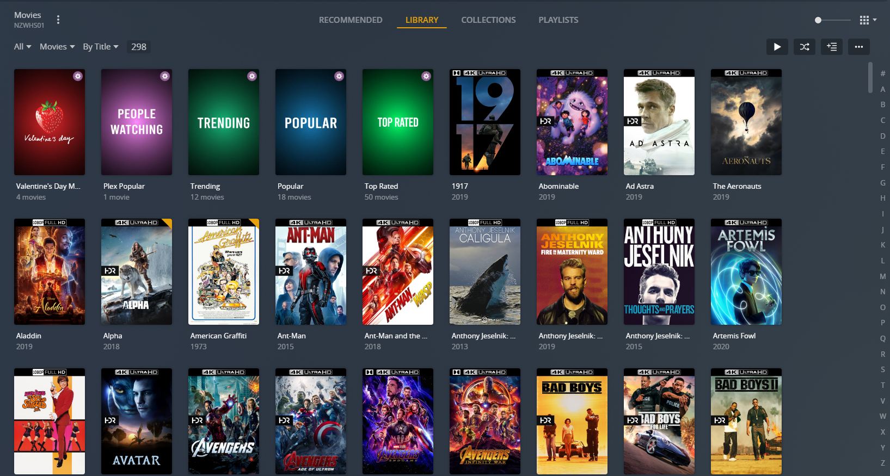The image size is (890, 476).
Task: Shuffle the movie library
Action: pos(804,47)
